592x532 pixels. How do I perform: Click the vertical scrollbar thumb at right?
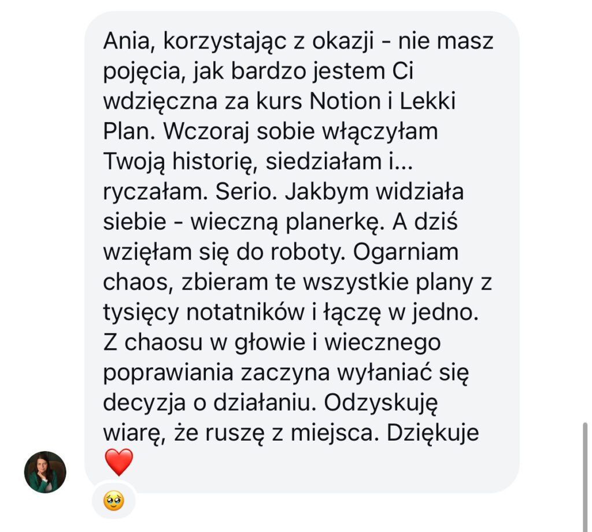(585, 476)
